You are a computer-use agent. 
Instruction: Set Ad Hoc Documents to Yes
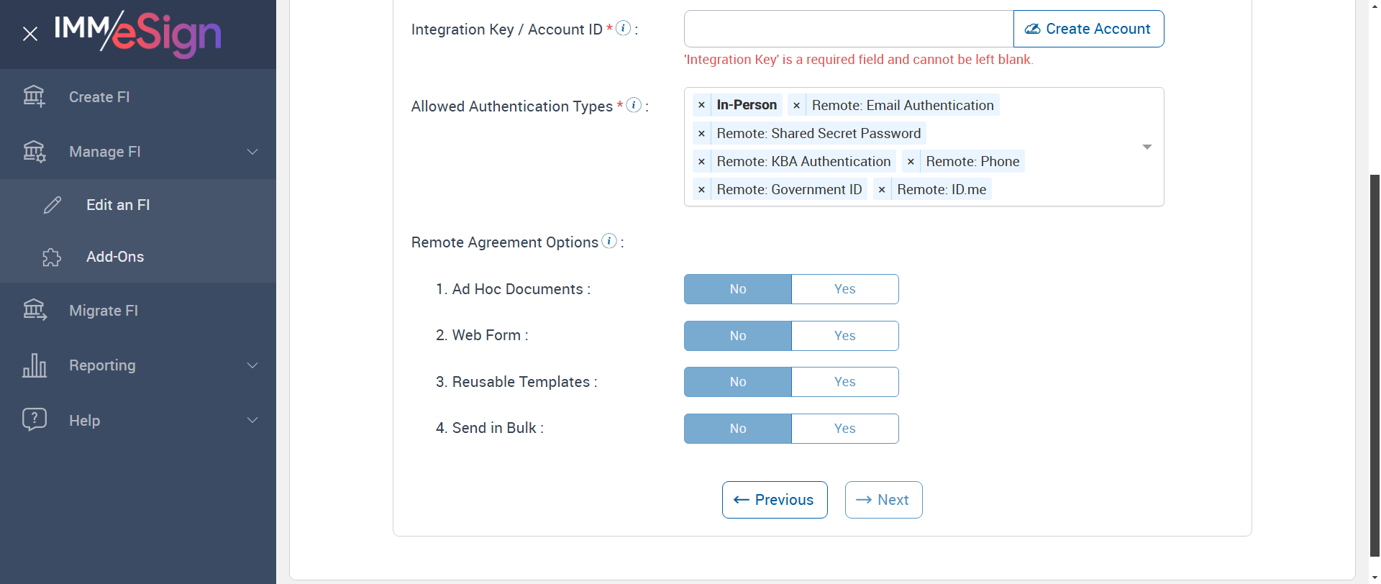click(x=844, y=289)
